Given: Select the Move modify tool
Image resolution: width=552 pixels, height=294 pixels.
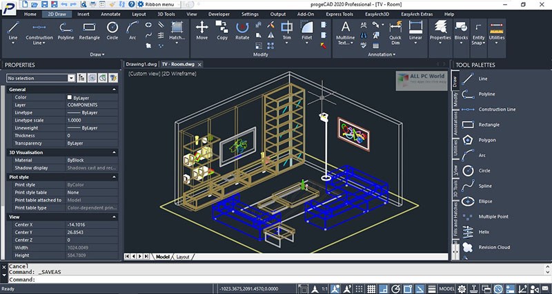Looking at the screenshot, I should [201, 31].
